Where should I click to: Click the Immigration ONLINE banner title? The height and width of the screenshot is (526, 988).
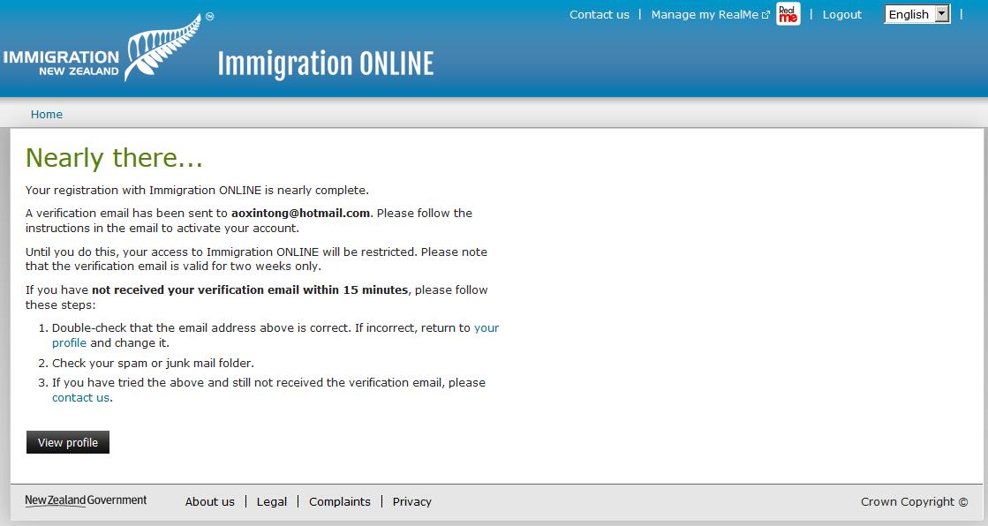coord(326,64)
